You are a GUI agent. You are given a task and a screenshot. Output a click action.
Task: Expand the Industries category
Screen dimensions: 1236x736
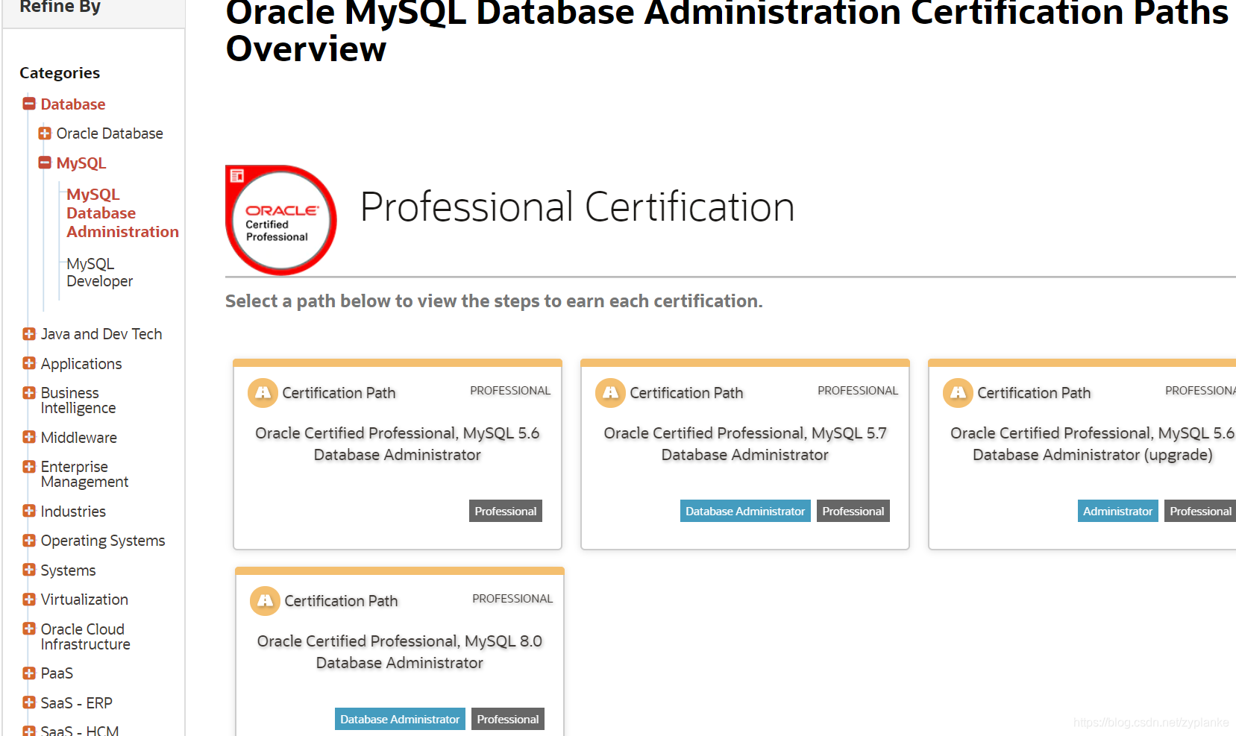click(29, 511)
